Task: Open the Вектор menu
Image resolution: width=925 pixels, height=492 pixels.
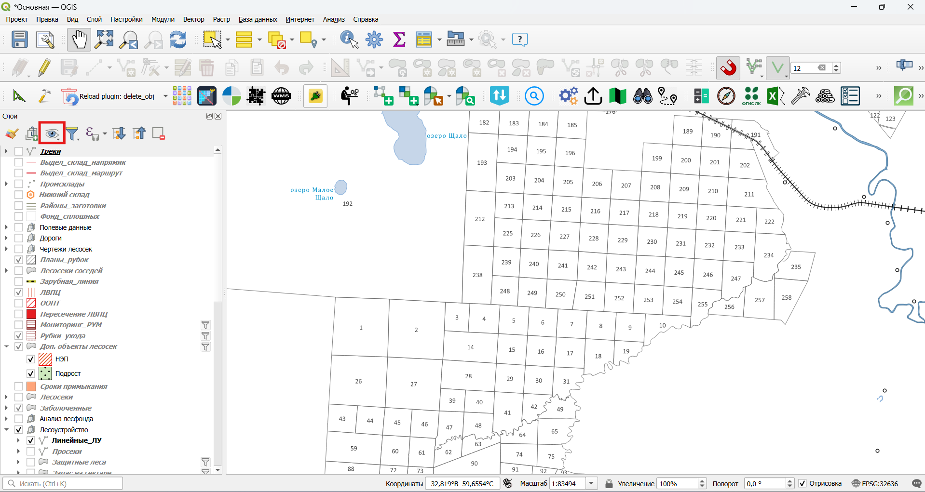Action: (193, 19)
